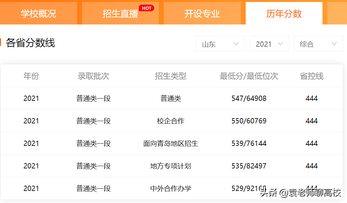
Task: Switch to the 历年分数 tab
Action: click(x=283, y=13)
